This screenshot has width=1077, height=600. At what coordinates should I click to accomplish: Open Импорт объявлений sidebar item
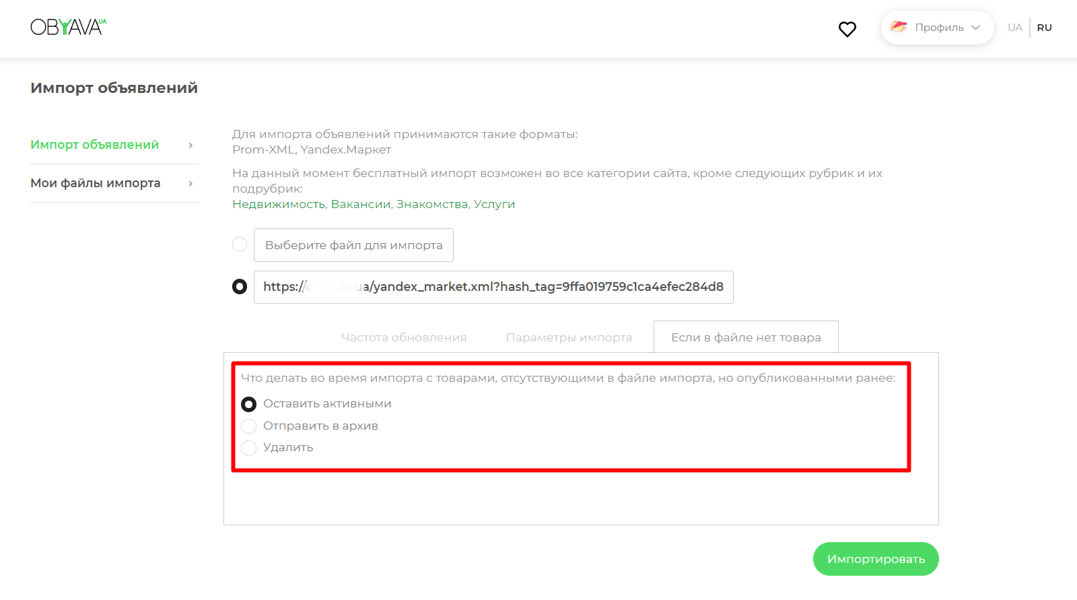(x=95, y=145)
